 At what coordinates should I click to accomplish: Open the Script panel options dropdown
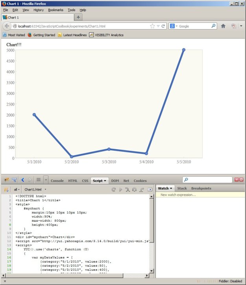105,181
